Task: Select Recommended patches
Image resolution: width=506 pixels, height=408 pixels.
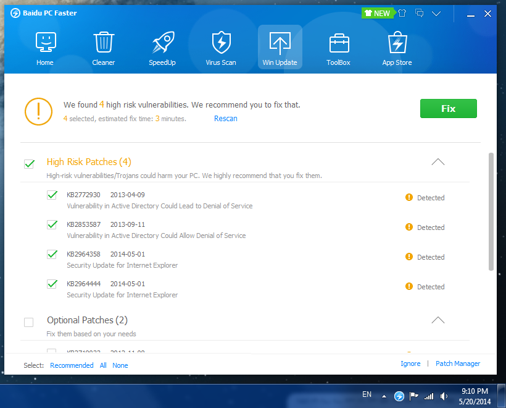Action: point(72,365)
